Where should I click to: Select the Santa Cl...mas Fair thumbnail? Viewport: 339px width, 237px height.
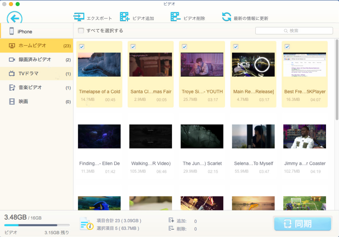coord(151,64)
